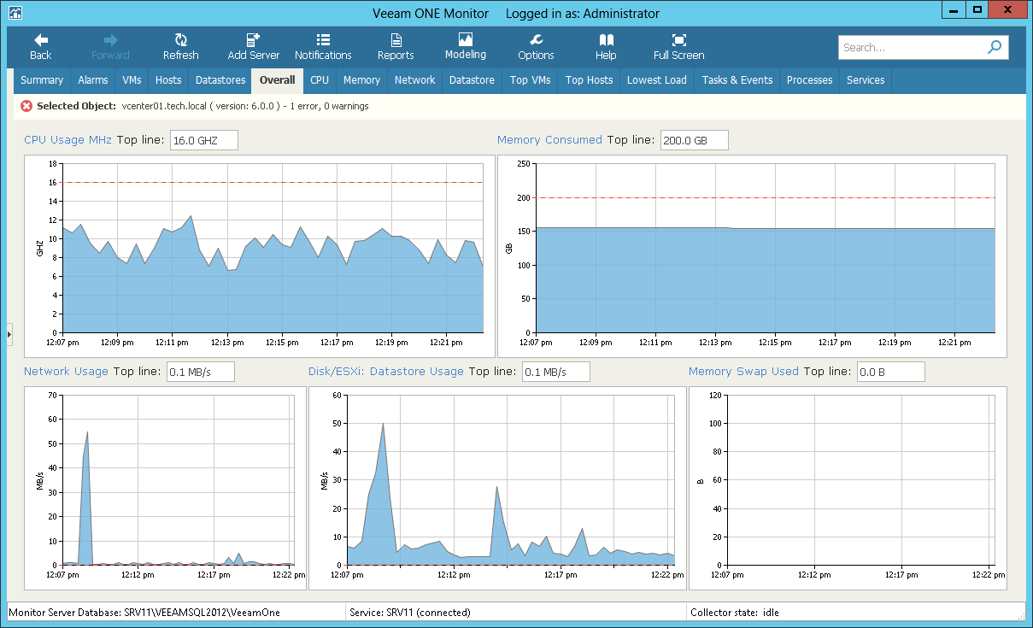Click the Datastore Usage chart
Screen dimensions: 1033x628
(497, 488)
